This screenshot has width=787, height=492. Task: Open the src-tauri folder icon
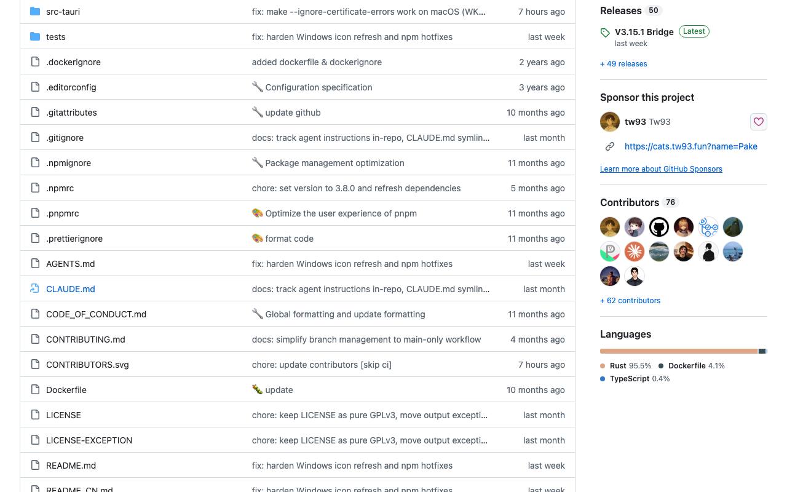click(35, 12)
